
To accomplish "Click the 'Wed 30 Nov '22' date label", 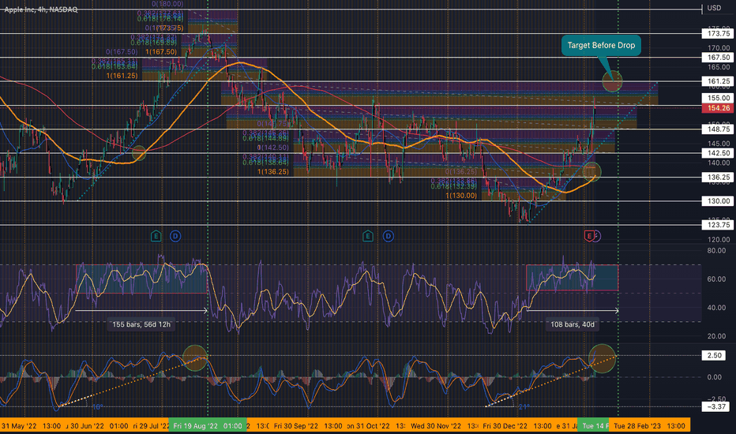I will [436, 426].
